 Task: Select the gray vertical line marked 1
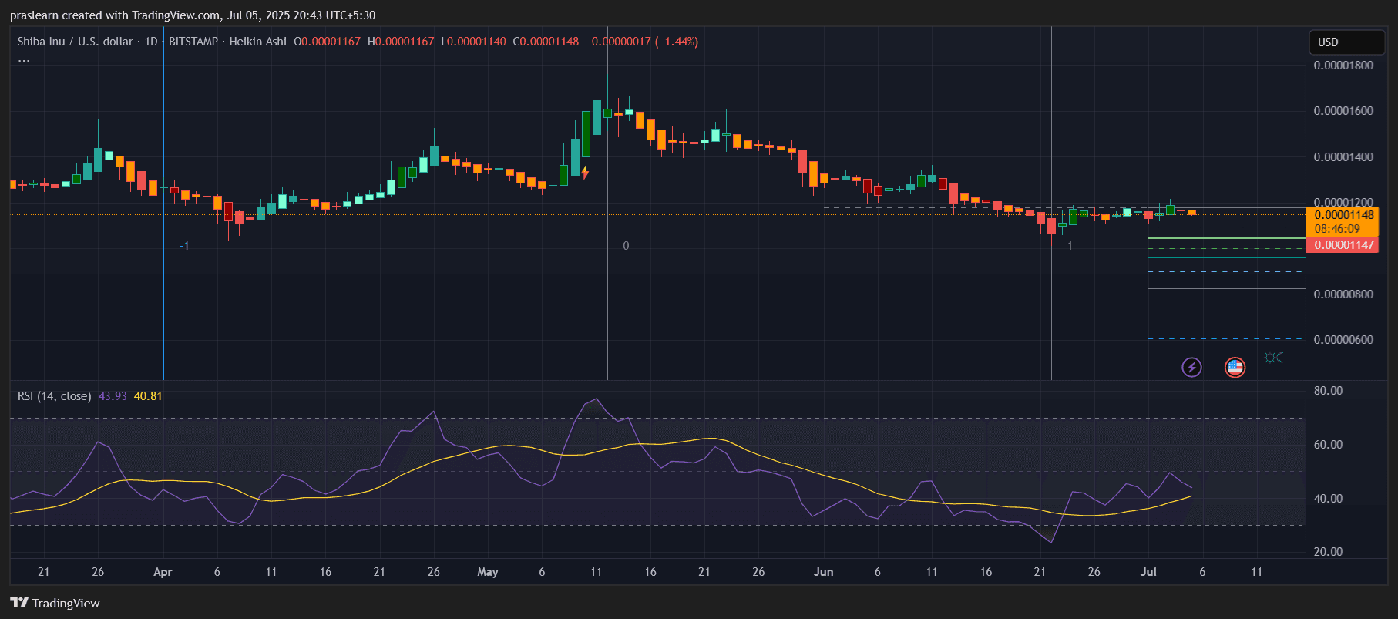pos(1051,308)
